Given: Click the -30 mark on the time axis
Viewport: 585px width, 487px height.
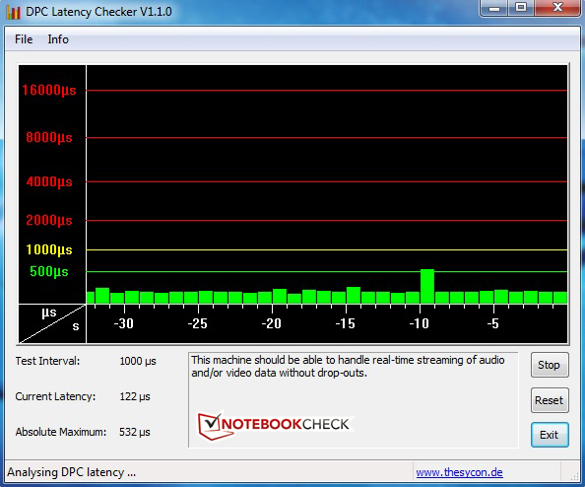Looking at the screenshot, I should click(123, 323).
